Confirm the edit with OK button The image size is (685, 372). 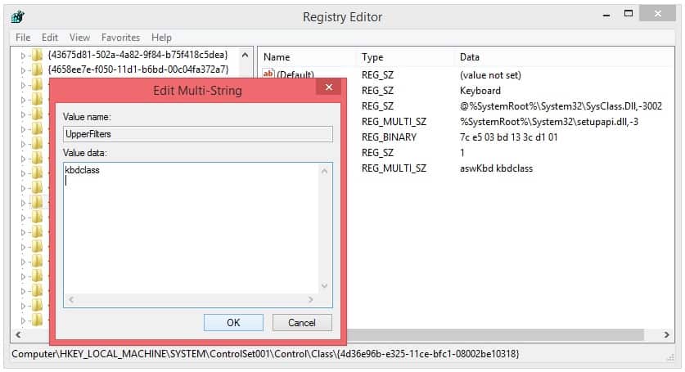point(233,322)
